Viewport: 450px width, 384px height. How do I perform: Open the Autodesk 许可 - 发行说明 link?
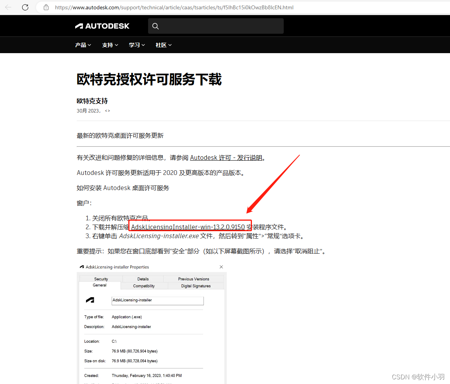pyautogui.click(x=226, y=158)
